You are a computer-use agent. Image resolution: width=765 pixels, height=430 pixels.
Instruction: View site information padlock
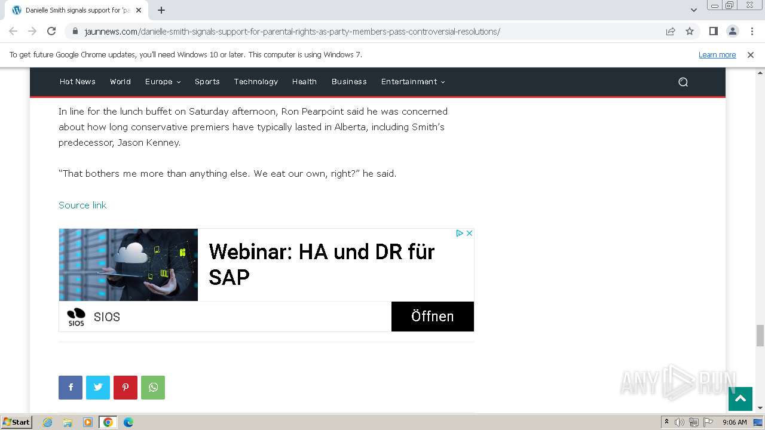pyautogui.click(x=75, y=31)
